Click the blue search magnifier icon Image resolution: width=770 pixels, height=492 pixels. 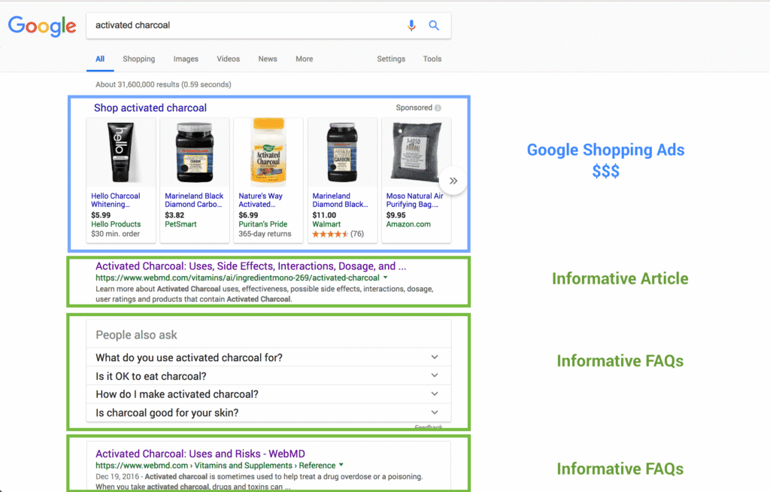[x=434, y=25]
